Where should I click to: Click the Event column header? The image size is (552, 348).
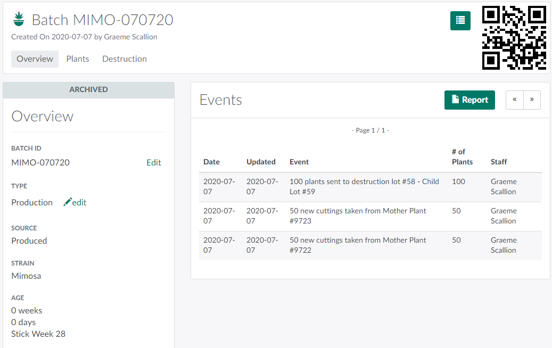299,162
